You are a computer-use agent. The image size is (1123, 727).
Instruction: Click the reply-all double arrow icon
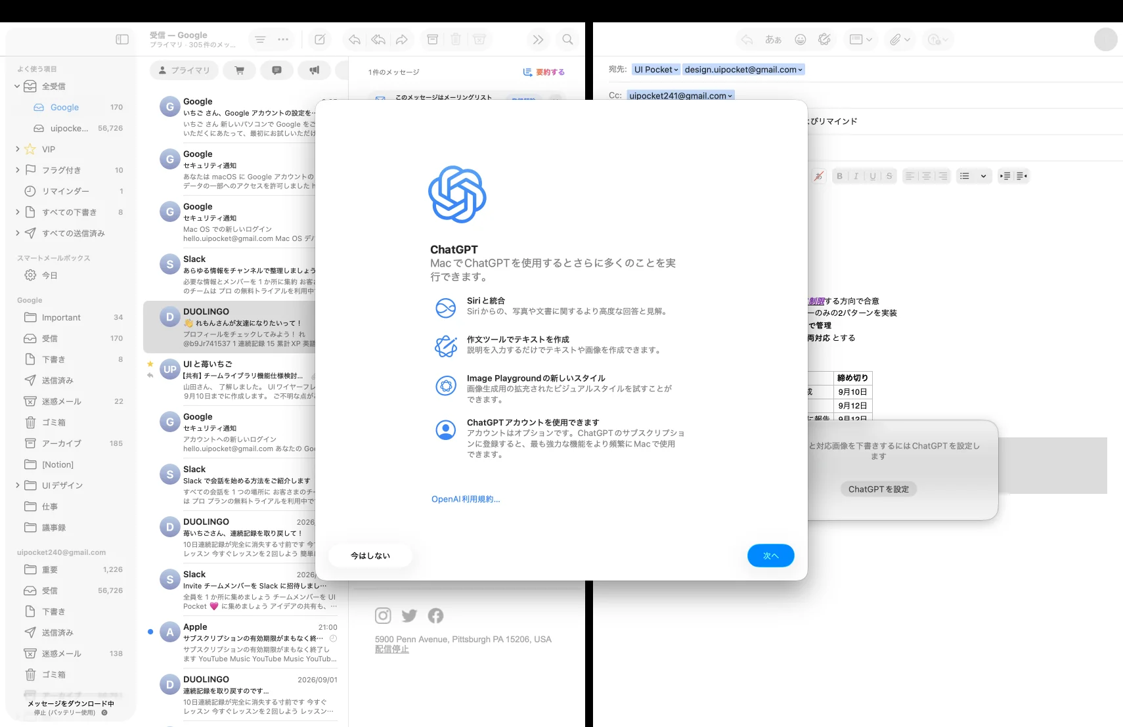point(378,39)
